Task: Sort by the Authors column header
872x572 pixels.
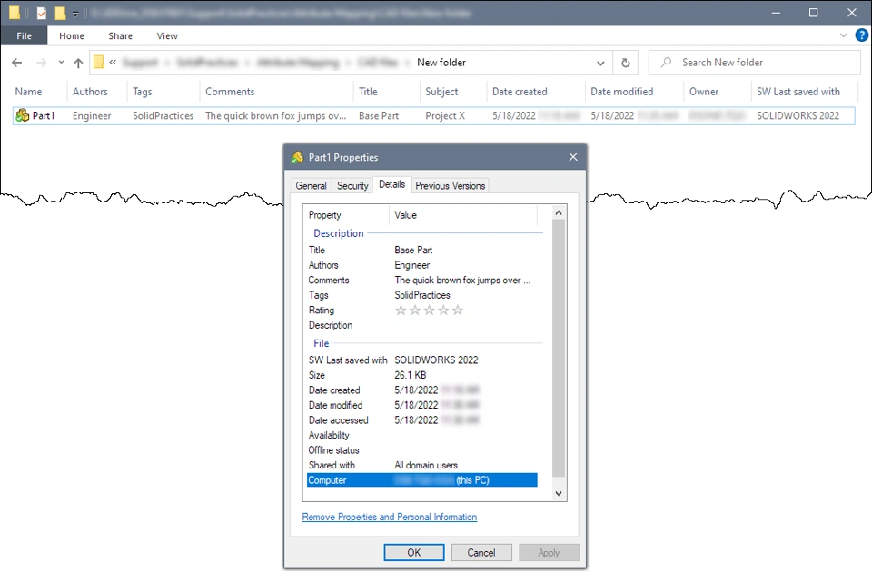Action: (90, 92)
